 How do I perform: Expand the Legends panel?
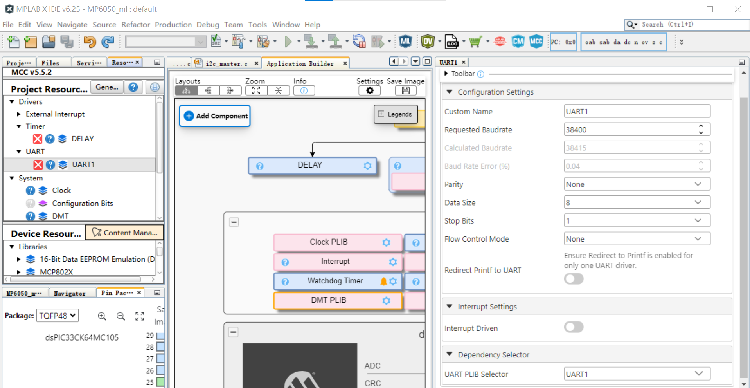point(396,114)
